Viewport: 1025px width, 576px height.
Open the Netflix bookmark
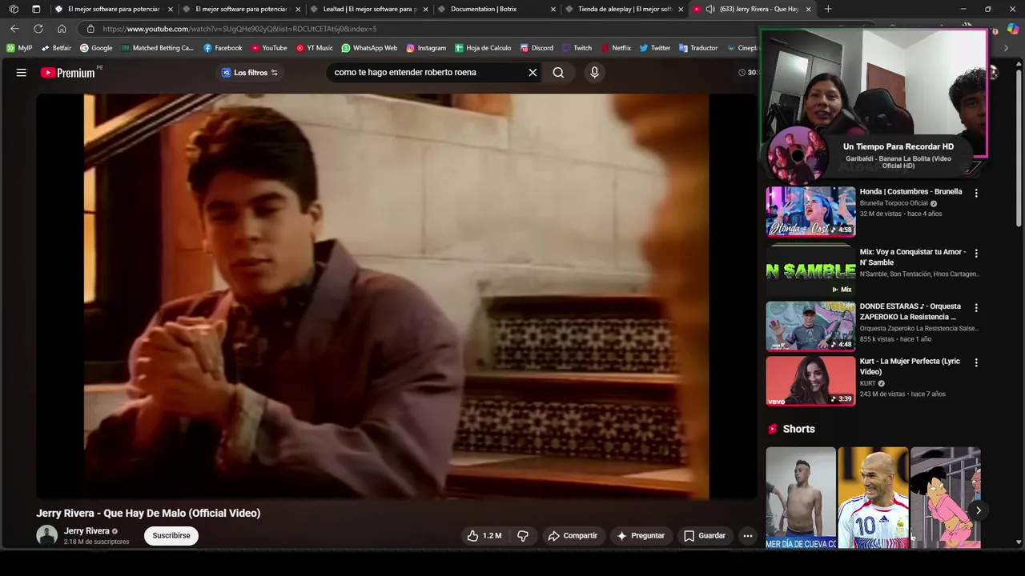[x=616, y=48]
